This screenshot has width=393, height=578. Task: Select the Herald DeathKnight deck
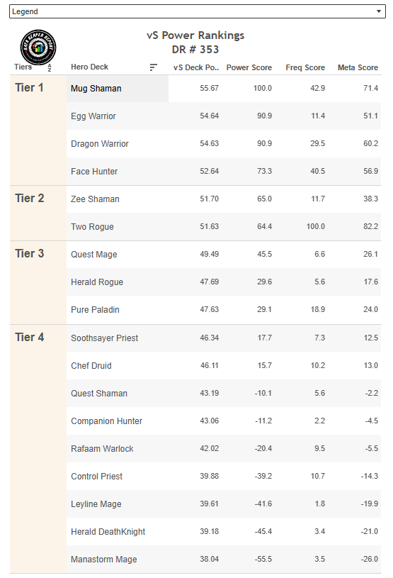[x=108, y=532]
